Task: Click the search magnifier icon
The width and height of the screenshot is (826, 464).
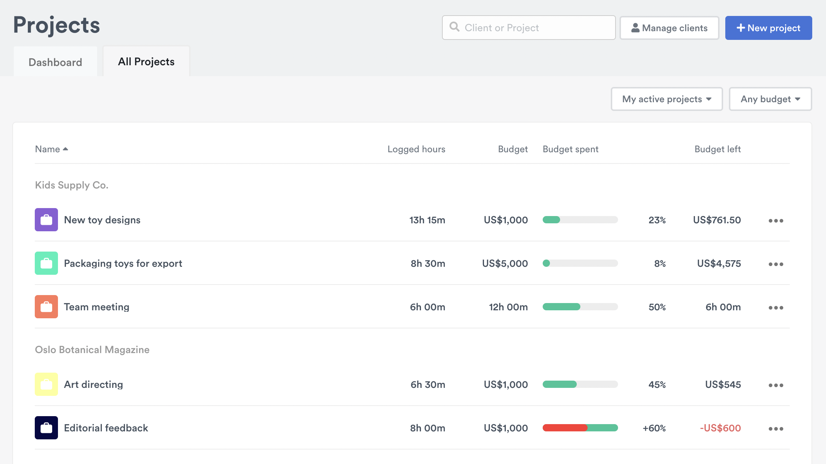Action: (x=454, y=27)
